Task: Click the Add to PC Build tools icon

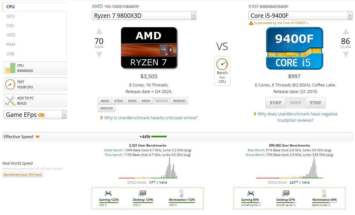Action: tap(10, 101)
